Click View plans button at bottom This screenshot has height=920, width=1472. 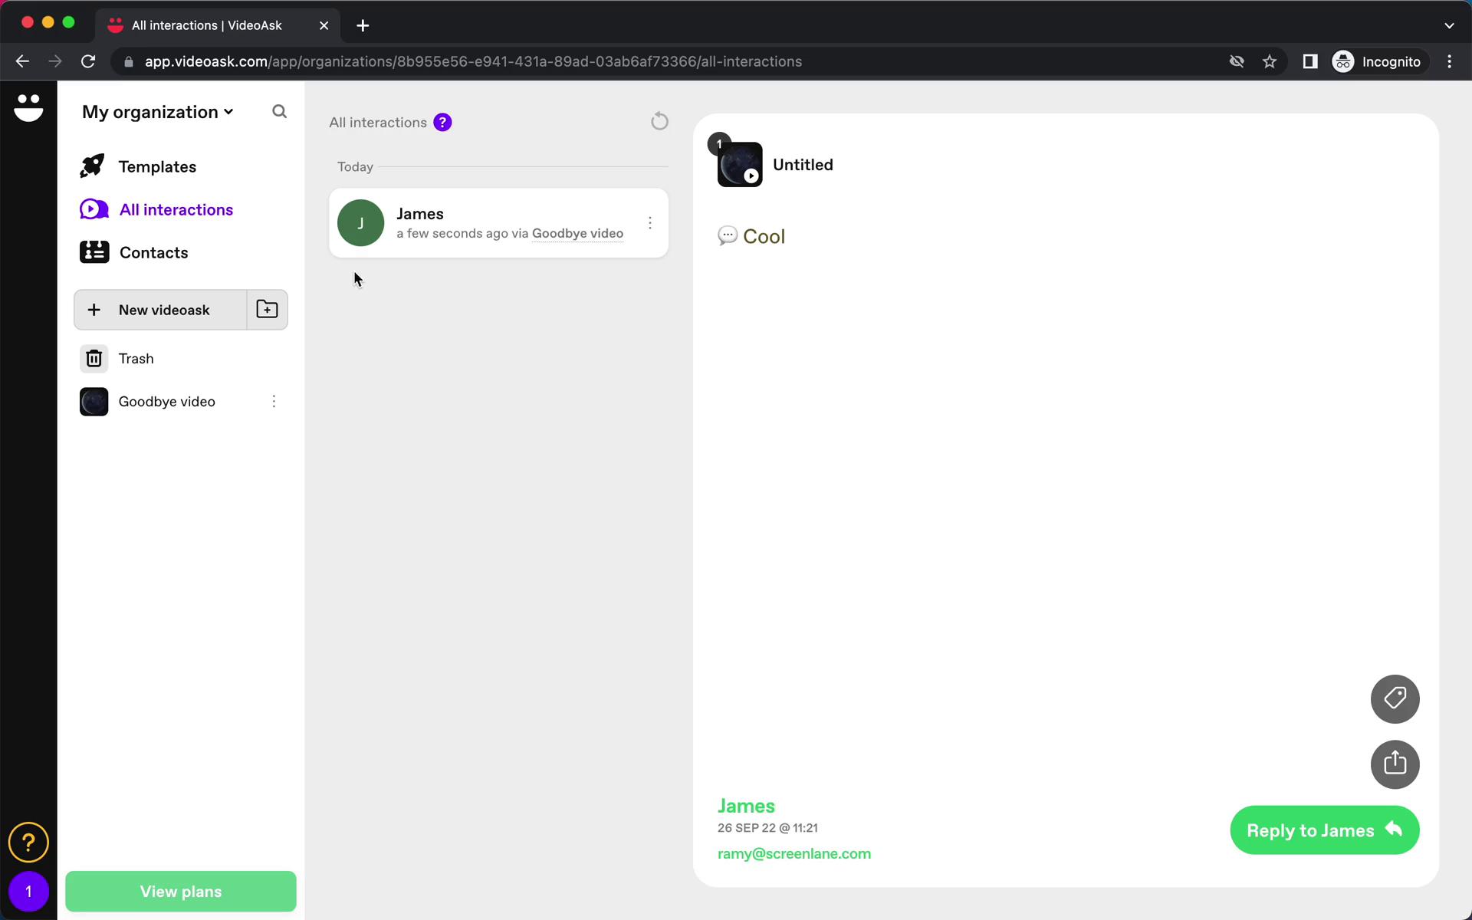180,892
